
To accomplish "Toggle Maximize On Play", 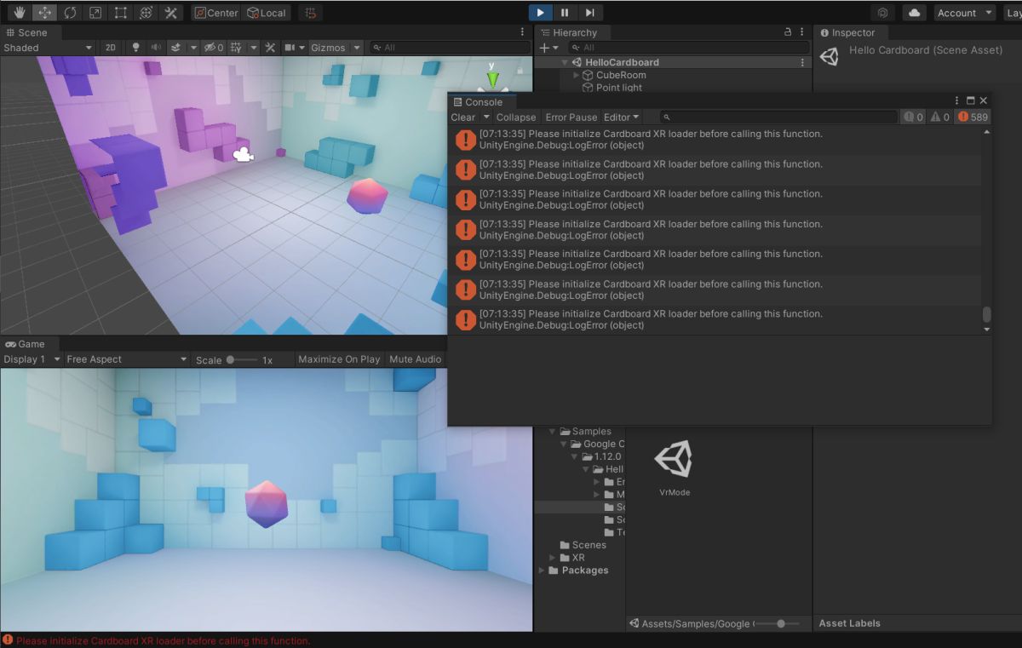I will 339,359.
